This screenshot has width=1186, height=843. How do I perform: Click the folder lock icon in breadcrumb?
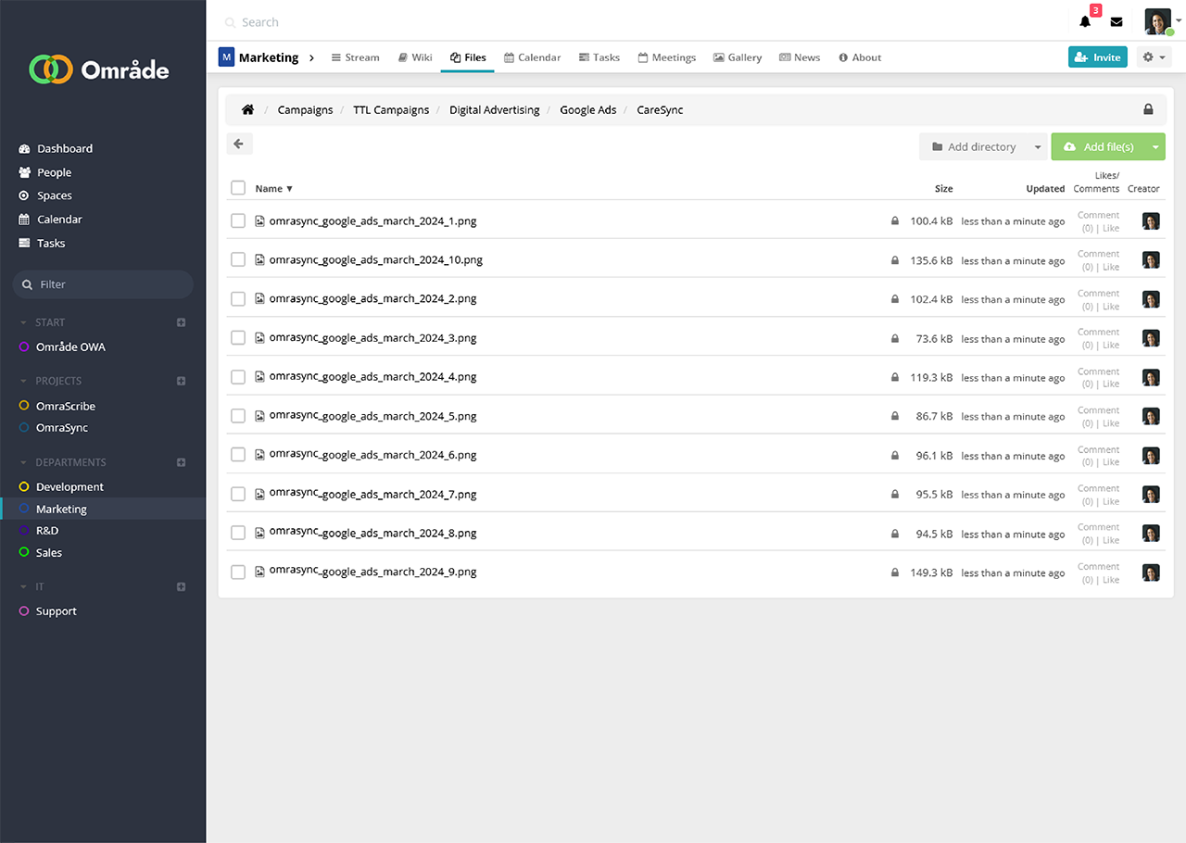[x=1148, y=109]
